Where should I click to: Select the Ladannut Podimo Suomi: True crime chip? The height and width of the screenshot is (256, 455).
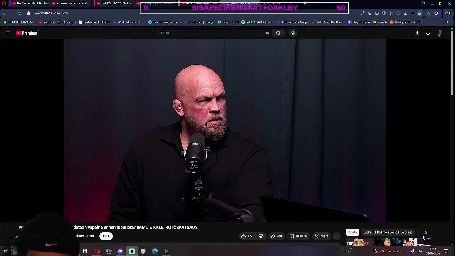click(x=388, y=233)
